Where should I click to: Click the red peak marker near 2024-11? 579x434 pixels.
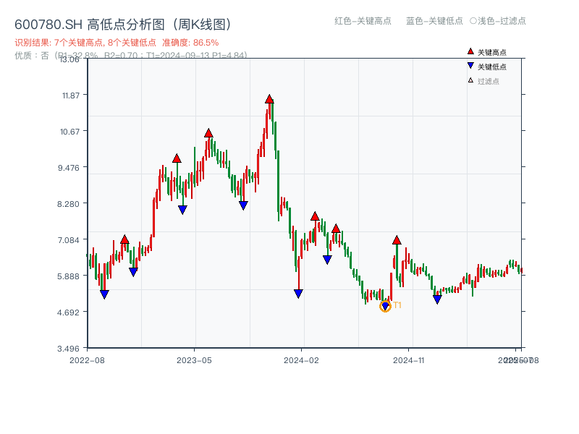tap(396, 239)
